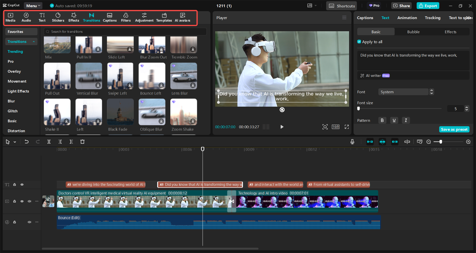Open the Filters panel
476x253 pixels.
coord(126,17)
